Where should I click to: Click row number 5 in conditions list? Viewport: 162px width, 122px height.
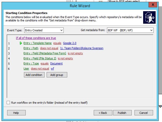[9, 63]
